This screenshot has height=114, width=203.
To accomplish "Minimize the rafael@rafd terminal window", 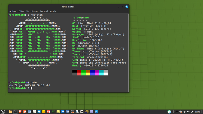I will coord(118,7).
